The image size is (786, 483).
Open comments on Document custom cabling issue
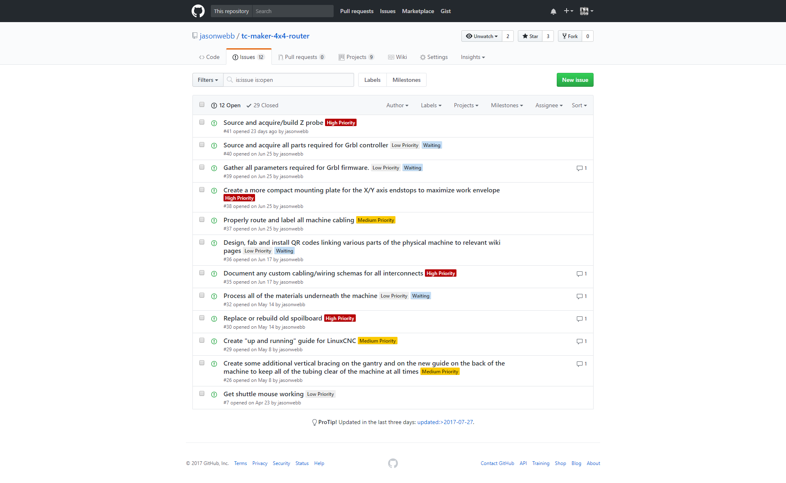tap(582, 274)
